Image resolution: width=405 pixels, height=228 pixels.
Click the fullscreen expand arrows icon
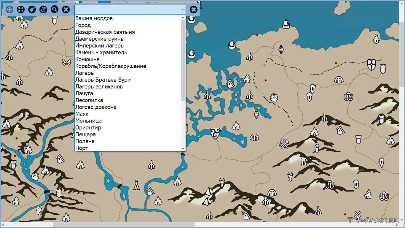tap(21, 9)
